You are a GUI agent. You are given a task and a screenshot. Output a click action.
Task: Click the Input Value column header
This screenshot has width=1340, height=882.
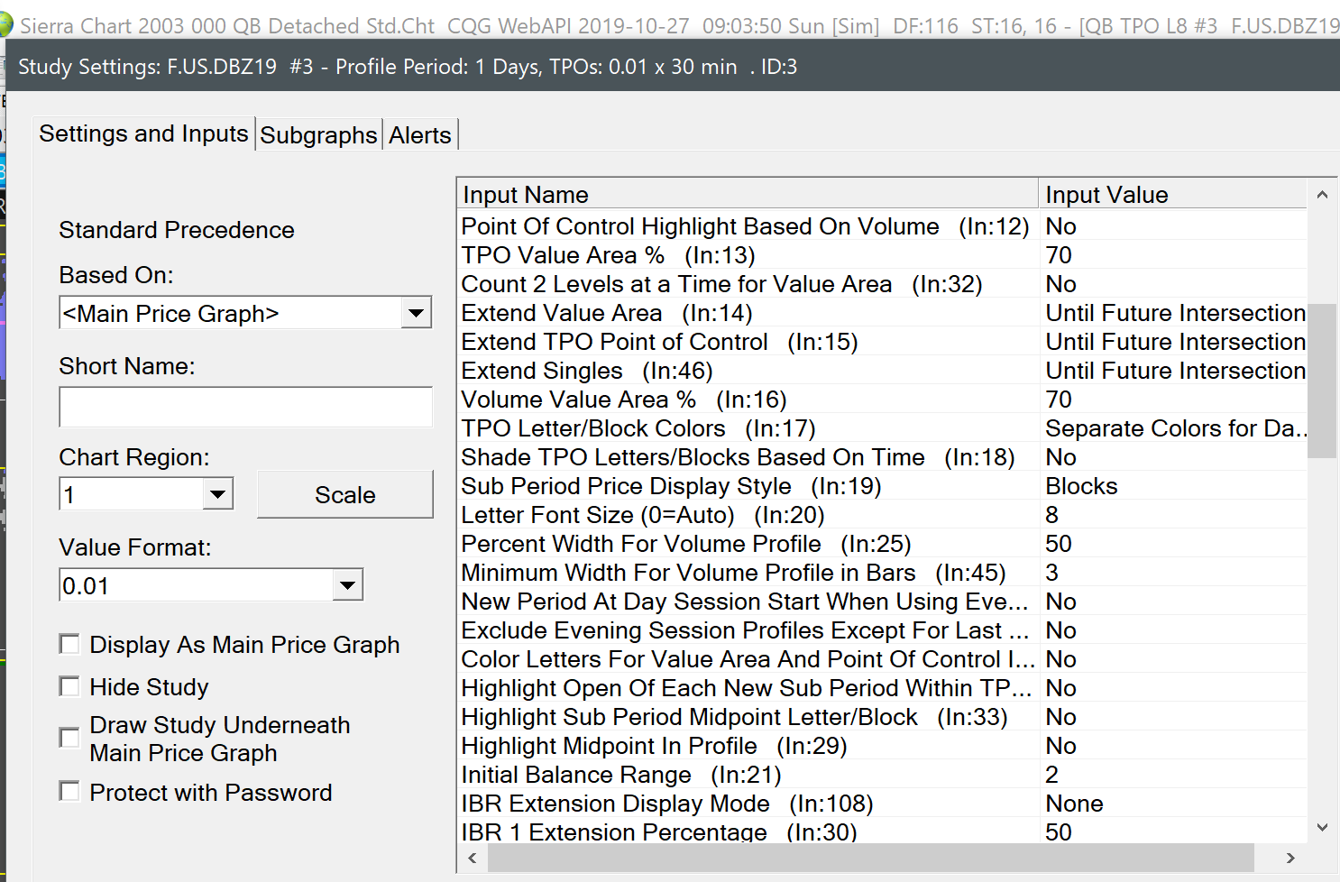pyautogui.click(x=1173, y=194)
